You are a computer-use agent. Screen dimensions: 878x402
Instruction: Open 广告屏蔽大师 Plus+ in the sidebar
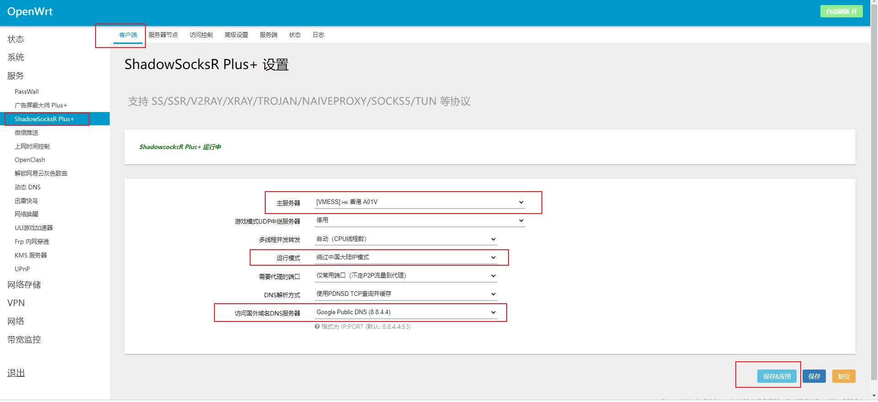click(41, 105)
